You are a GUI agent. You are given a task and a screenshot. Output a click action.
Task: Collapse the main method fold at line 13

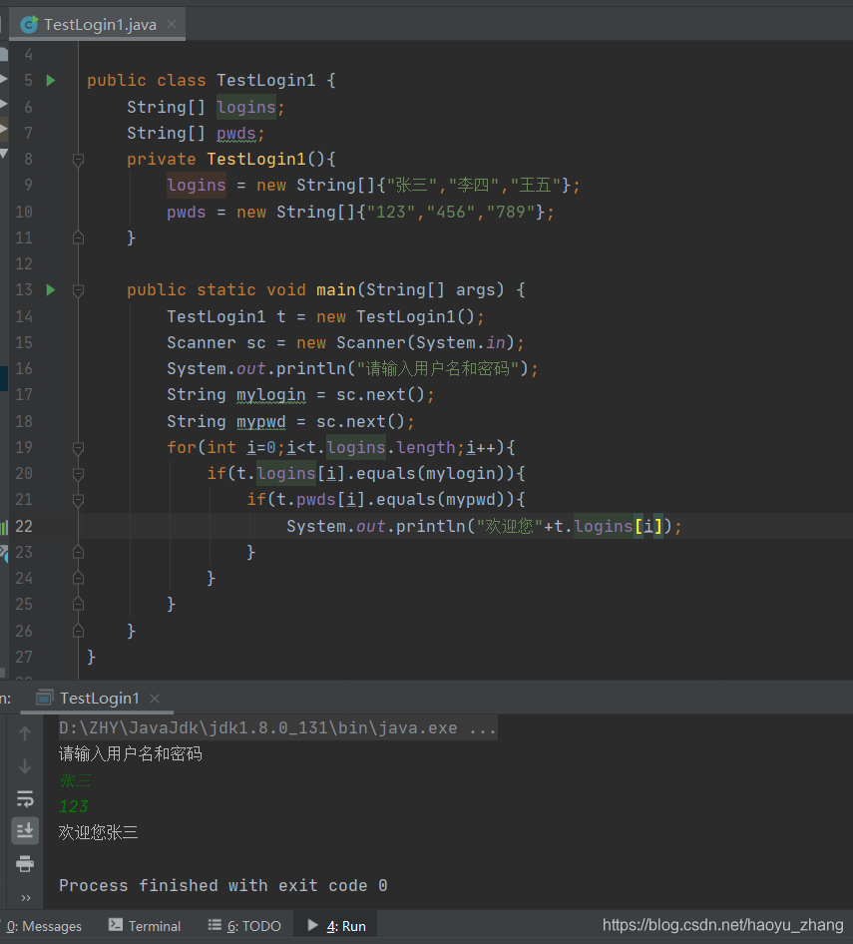[x=78, y=290]
